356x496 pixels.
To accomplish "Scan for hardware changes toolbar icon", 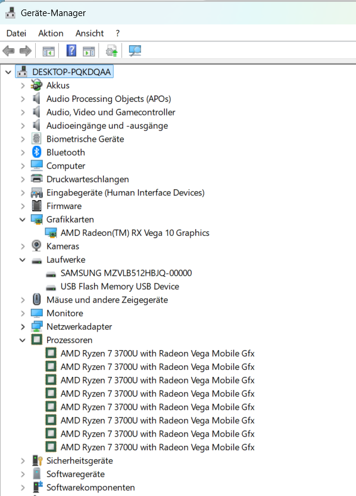I will (x=135, y=51).
